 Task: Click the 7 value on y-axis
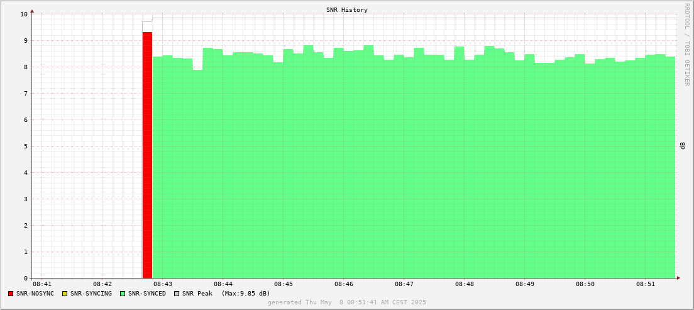[26, 94]
